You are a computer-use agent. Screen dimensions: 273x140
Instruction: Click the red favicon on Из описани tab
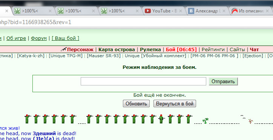click(x=235, y=11)
